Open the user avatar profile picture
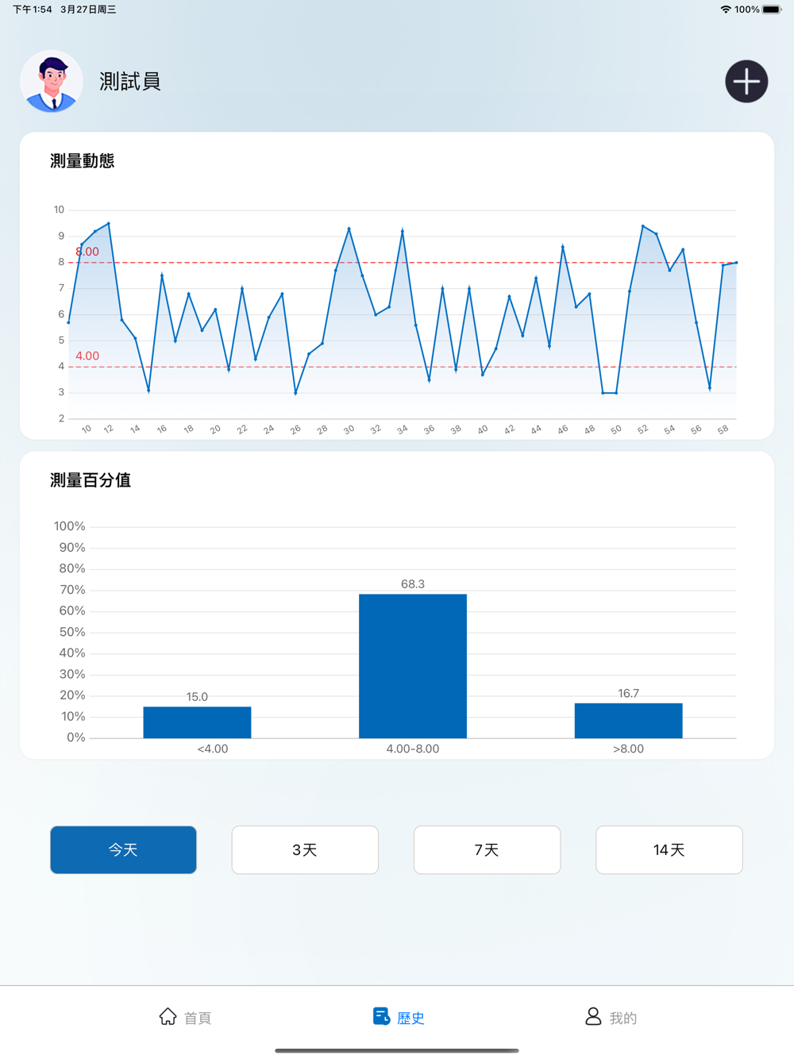Viewport: 794px width, 1059px height. click(52, 82)
